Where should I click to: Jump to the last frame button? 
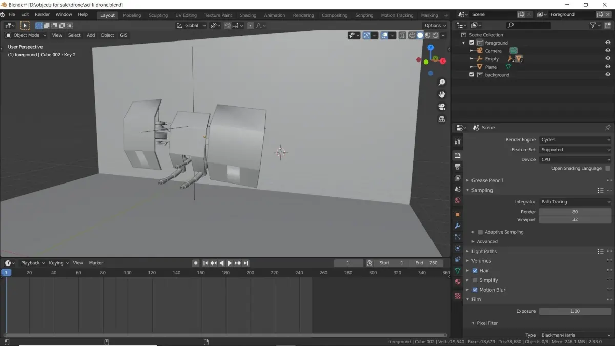[x=246, y=263]
